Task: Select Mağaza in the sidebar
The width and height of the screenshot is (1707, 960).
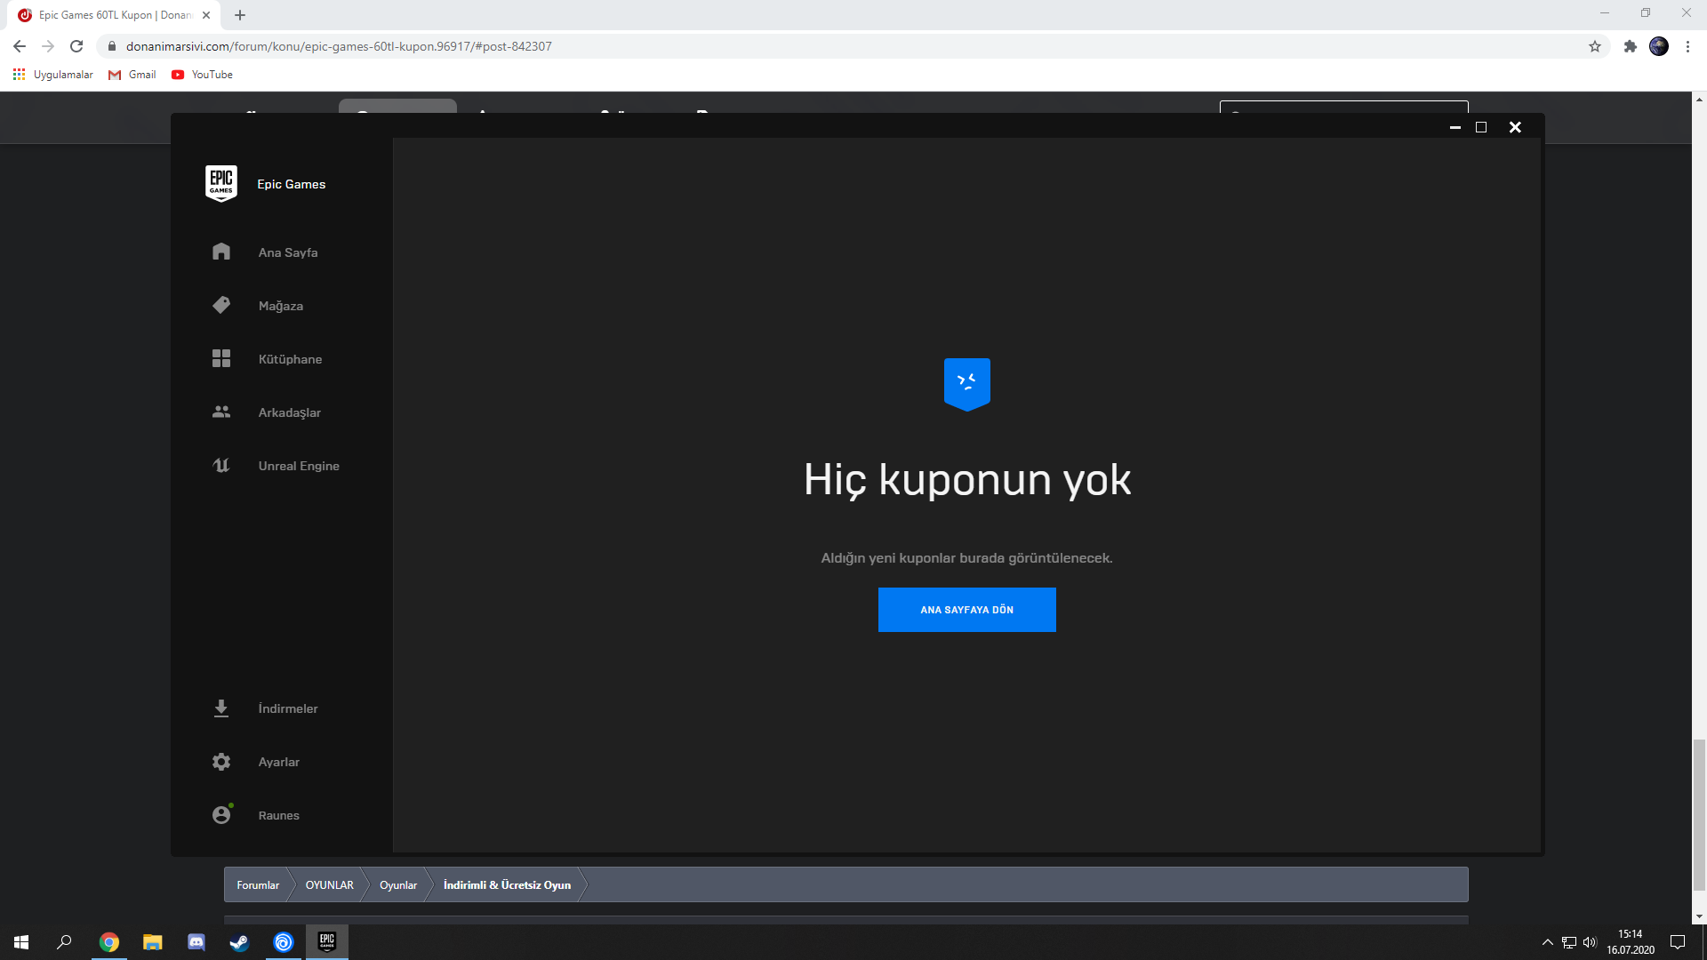Action: click(x=281, y=306)
